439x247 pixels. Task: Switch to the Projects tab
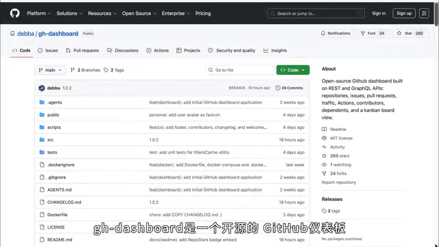coord(189,50)
